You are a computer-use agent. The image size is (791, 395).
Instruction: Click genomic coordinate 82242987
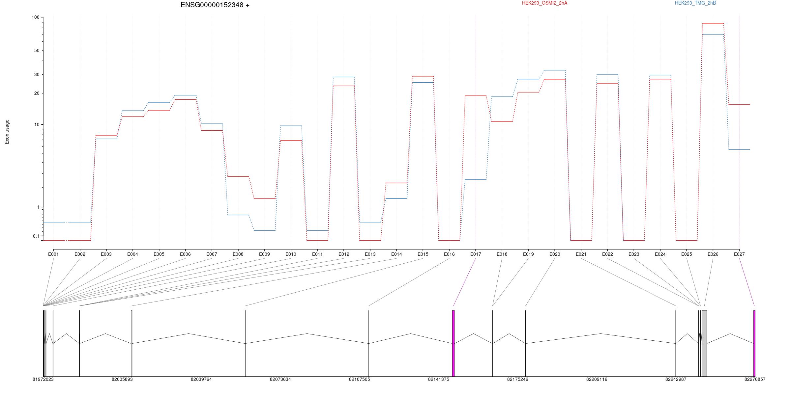click(676, 379)
